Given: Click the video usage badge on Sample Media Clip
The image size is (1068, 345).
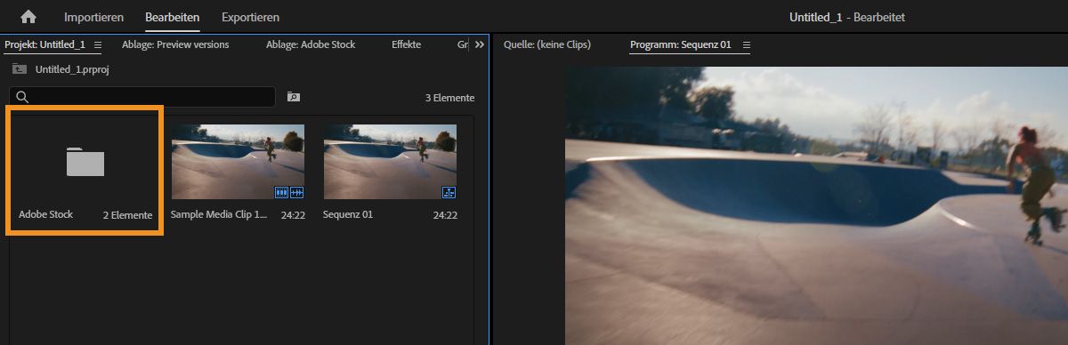Looking at the screenshot, I should pos(281,192).
